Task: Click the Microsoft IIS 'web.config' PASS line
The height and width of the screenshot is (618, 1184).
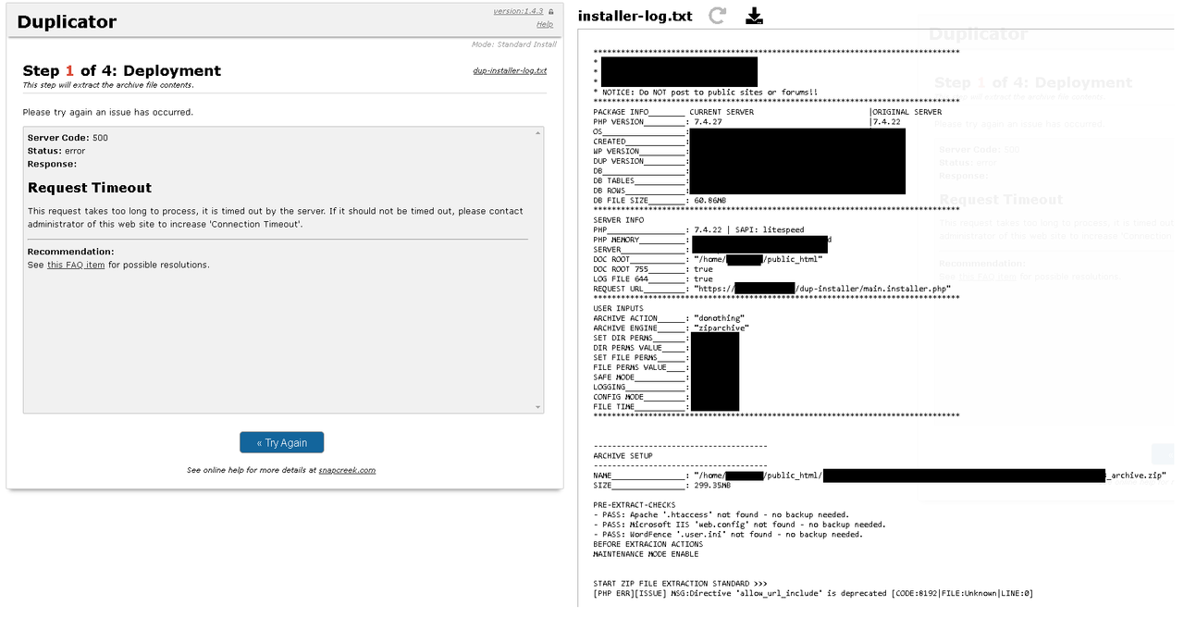Action: [x=740, y=525]
